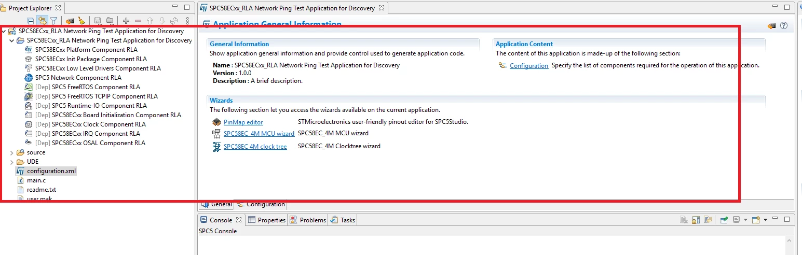802x255 pixels.
Task: Toggle Word Wrap in Console toolbar
Action: [708, 220]
